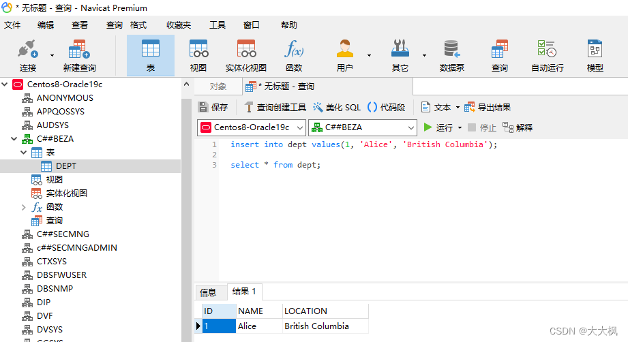Select the CTXSYS schema

[x=52, y=261]
